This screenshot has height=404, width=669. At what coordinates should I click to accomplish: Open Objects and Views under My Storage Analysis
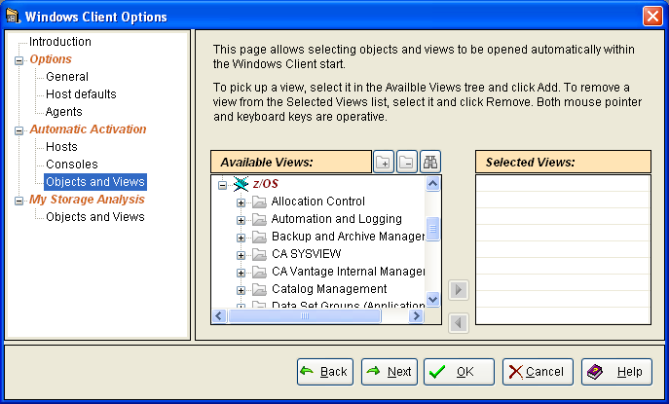click(x=95, y=217)
